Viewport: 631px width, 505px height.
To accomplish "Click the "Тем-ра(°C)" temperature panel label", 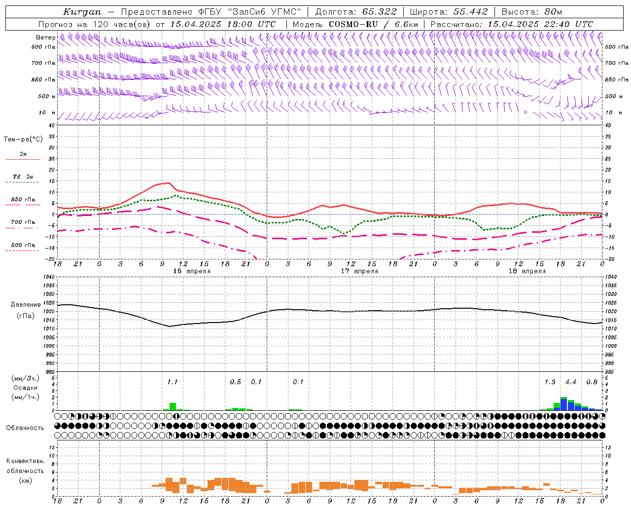I will click(x=23, y=140).
